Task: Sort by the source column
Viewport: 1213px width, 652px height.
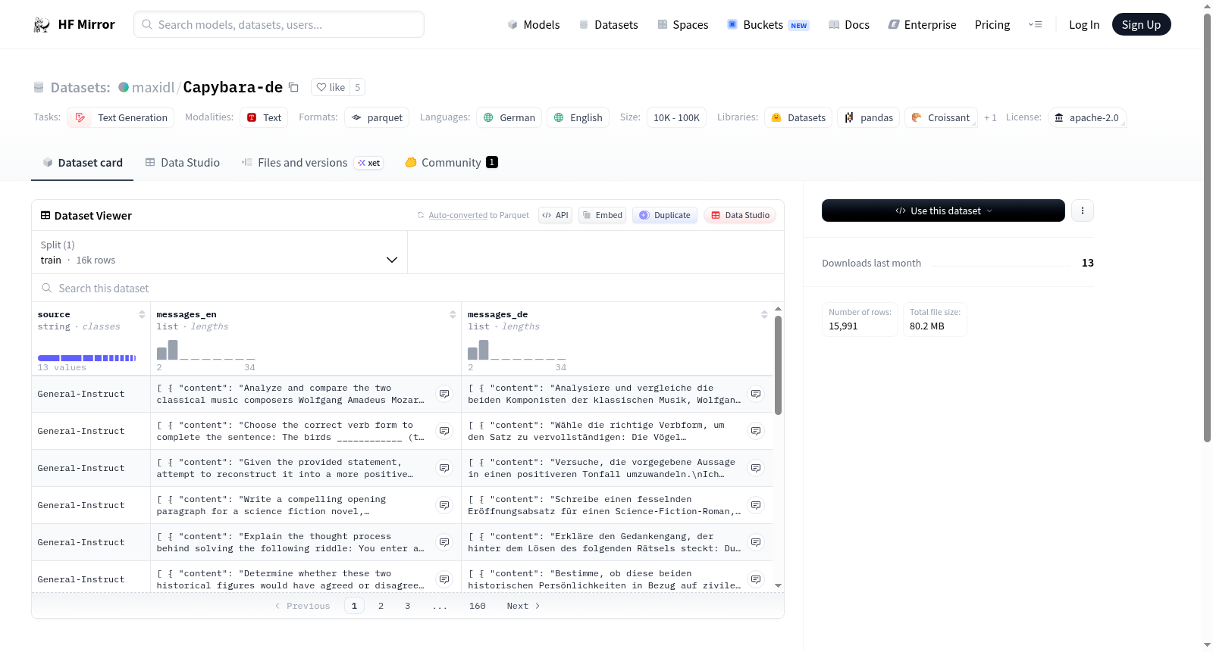Action: tap(142, 314)
